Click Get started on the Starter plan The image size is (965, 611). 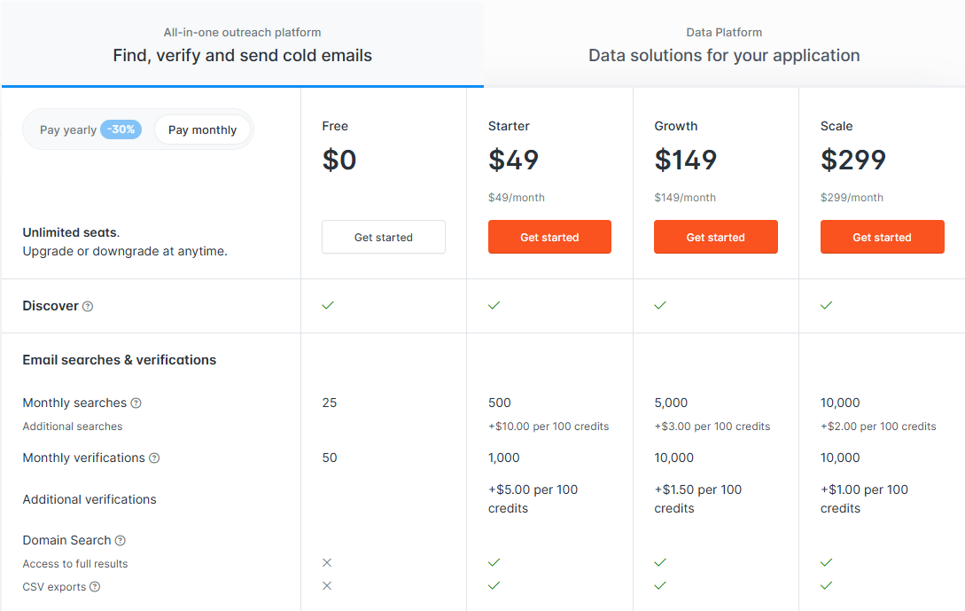pyautogui.click(x=549, y=237)
